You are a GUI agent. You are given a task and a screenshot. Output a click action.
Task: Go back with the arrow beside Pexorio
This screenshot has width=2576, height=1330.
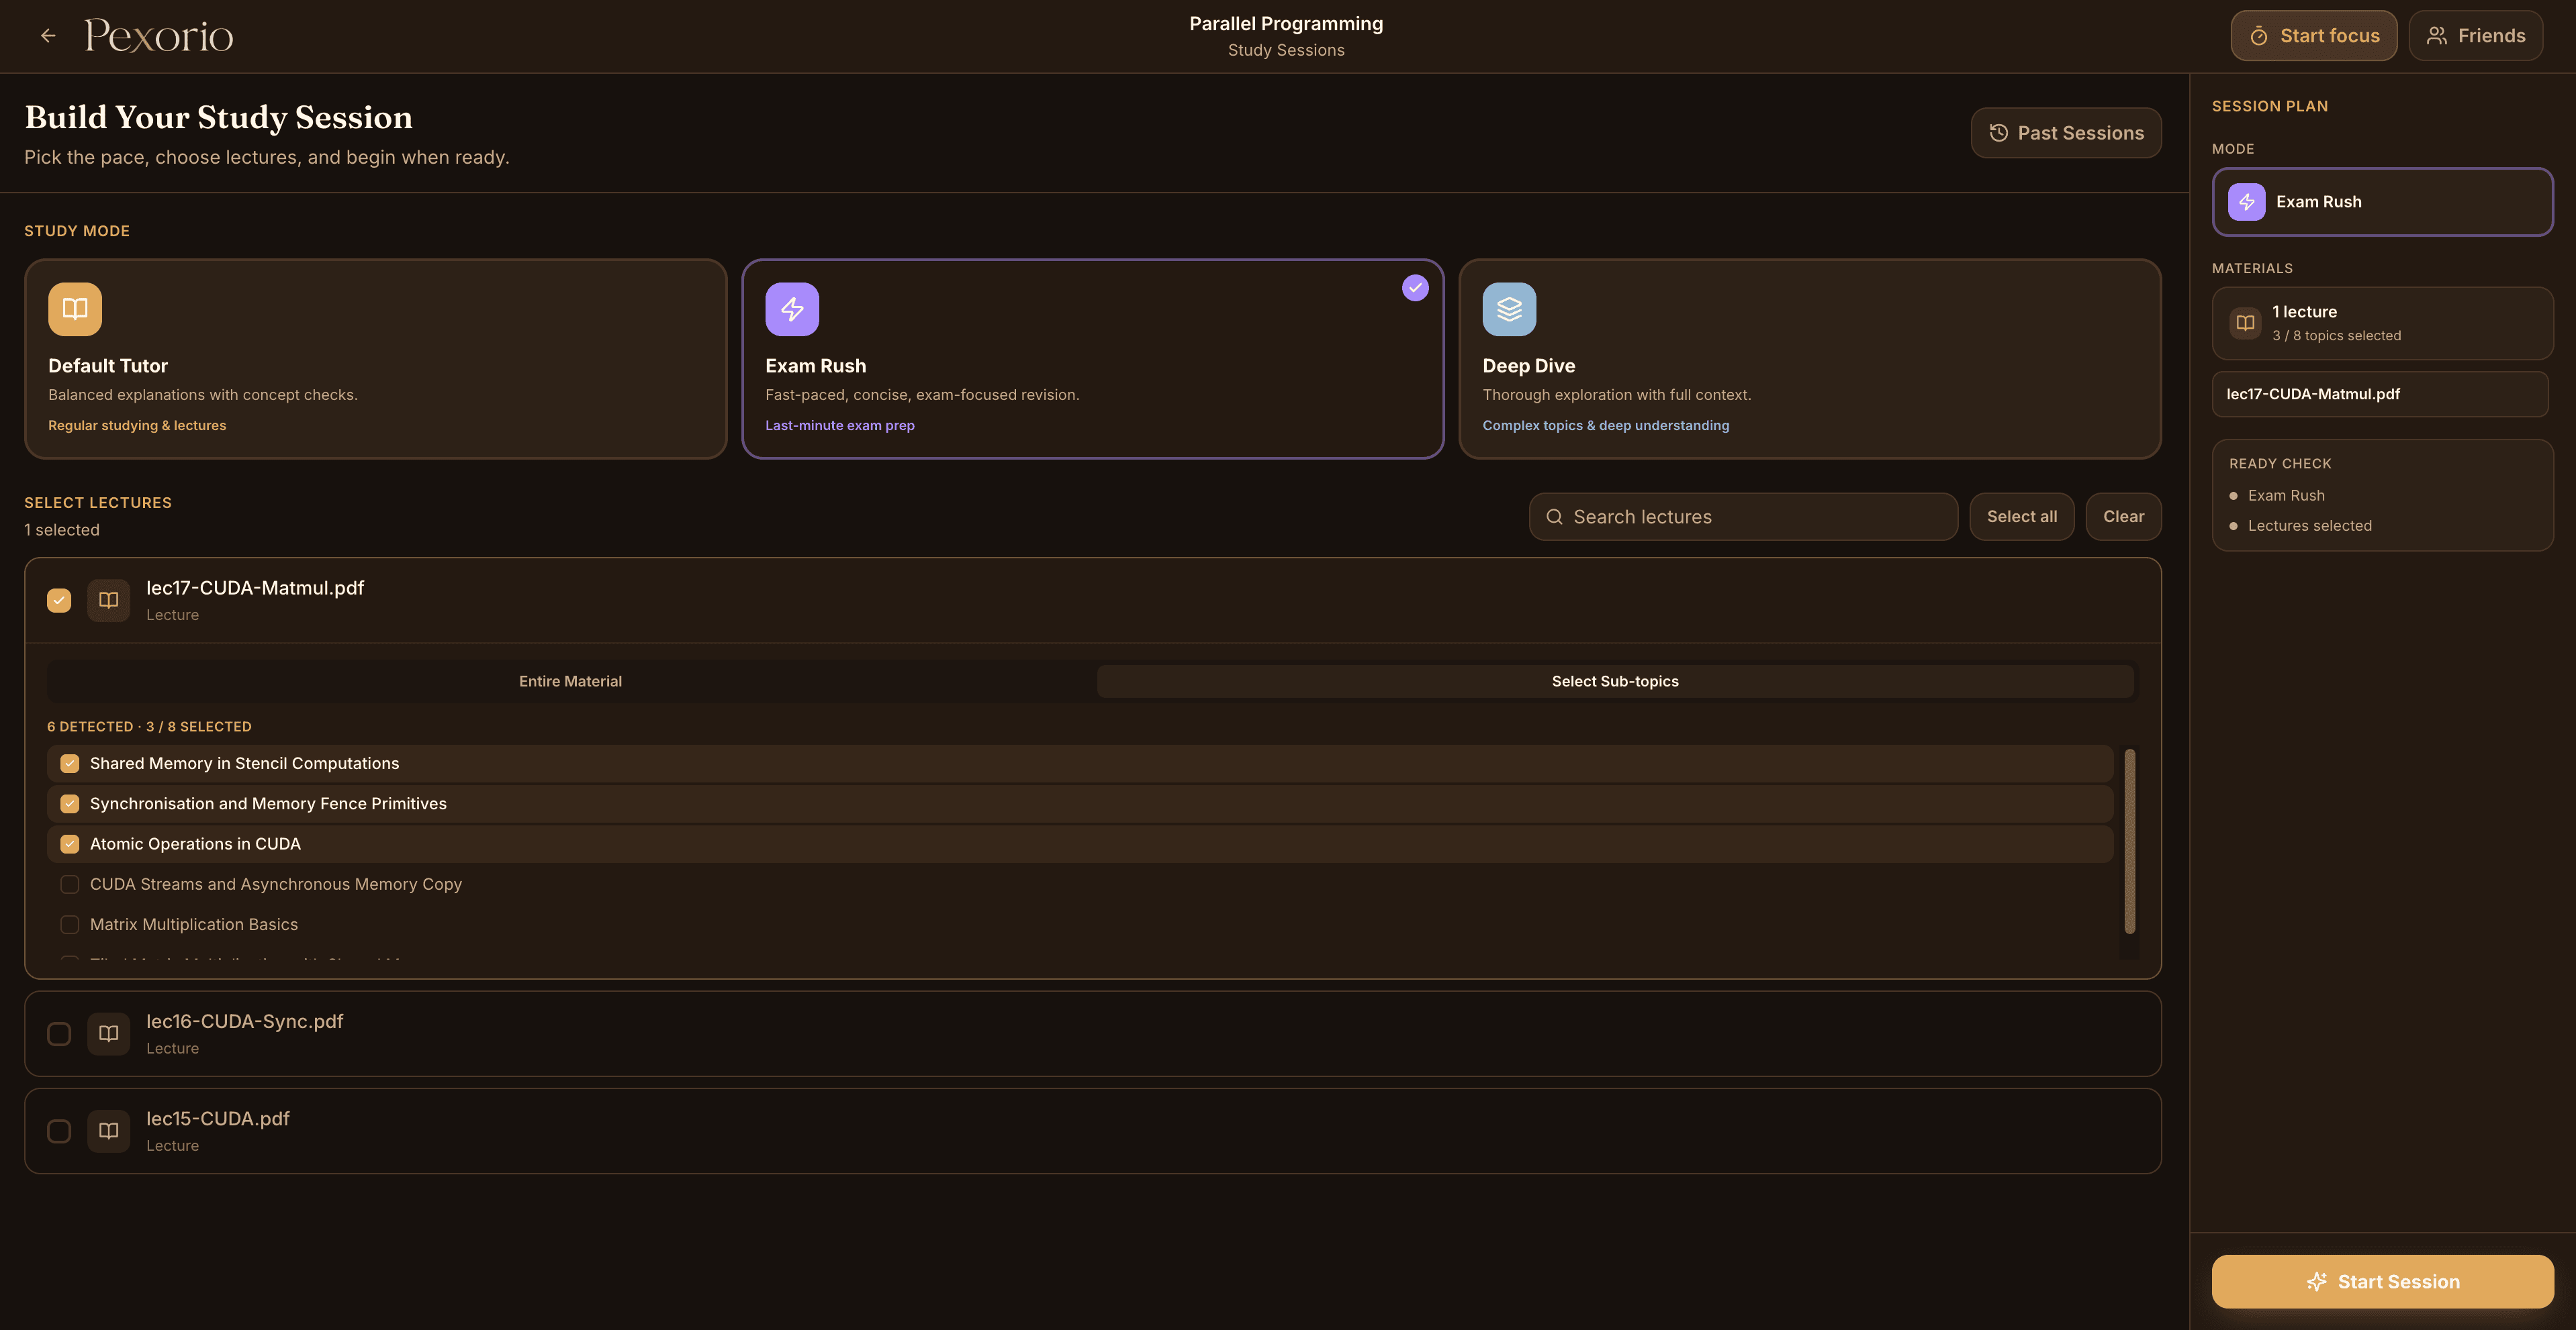(48, 36)
